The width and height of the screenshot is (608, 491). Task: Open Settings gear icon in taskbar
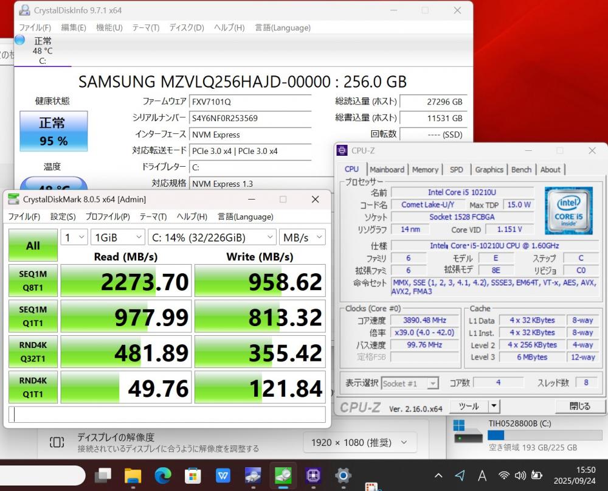[343, 475]
